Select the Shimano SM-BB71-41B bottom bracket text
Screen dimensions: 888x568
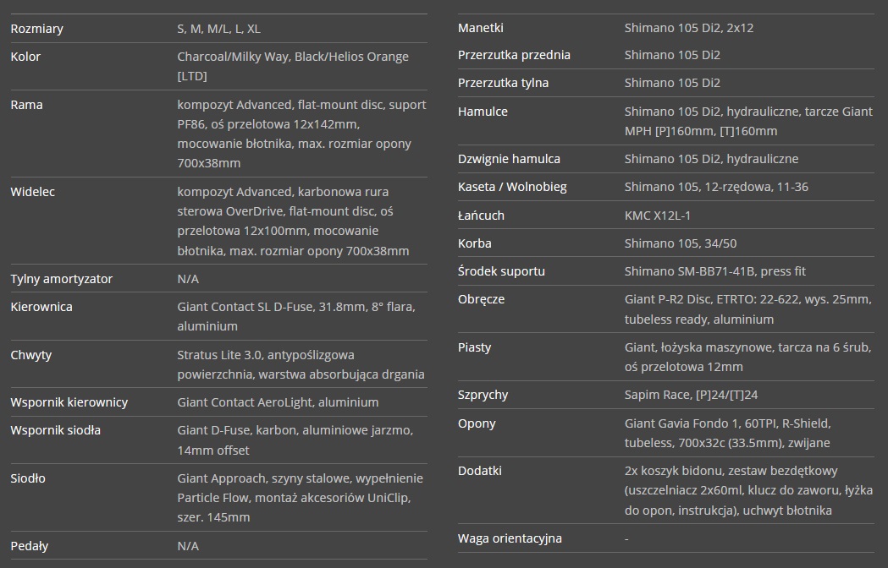[x=714, y=271]
